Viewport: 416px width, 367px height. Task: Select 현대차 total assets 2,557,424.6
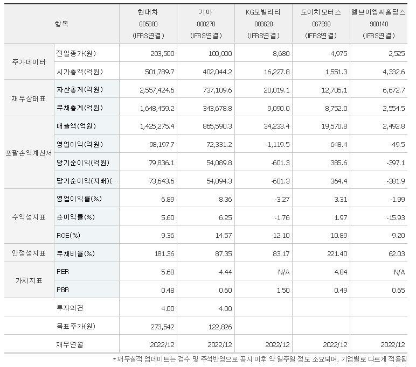pyautogui.click(x=157, y=90)
